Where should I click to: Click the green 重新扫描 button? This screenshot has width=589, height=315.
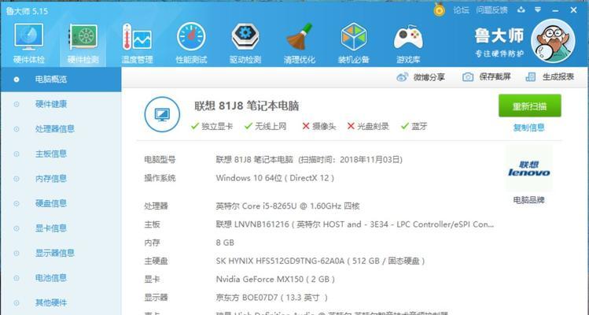pos(530,106)
